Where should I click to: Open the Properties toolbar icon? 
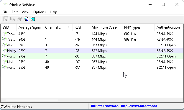[19, 19]
